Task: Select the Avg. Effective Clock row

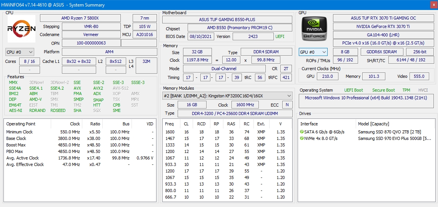Action: click(x=80, y=164)
